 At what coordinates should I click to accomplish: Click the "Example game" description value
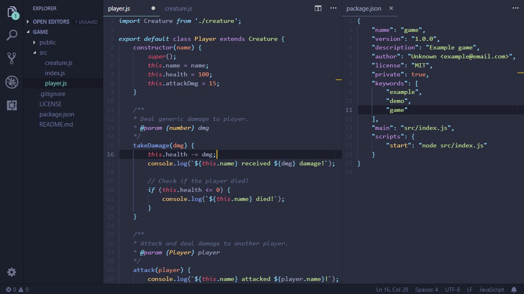(x=451, y=47)
